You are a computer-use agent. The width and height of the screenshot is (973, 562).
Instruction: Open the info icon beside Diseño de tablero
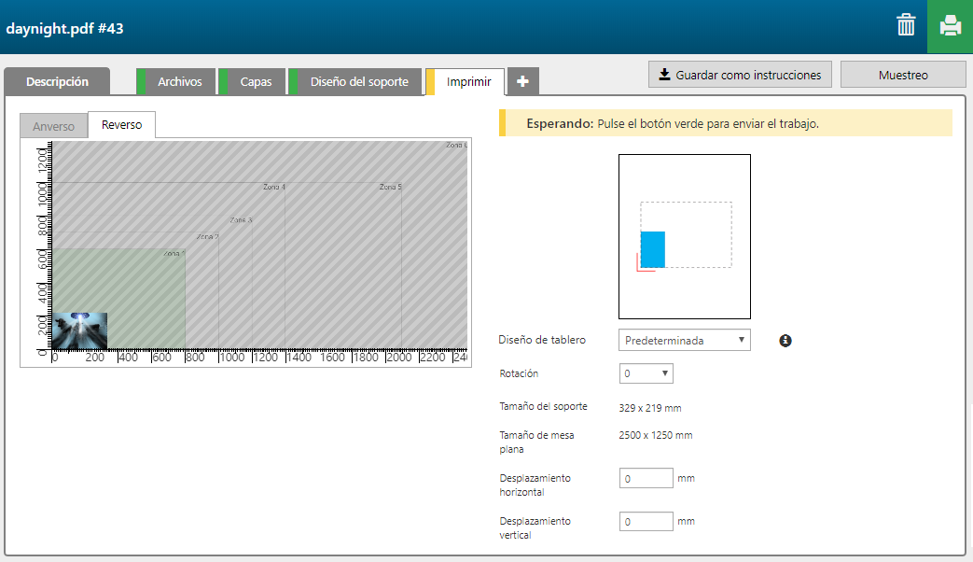point(785,341)
